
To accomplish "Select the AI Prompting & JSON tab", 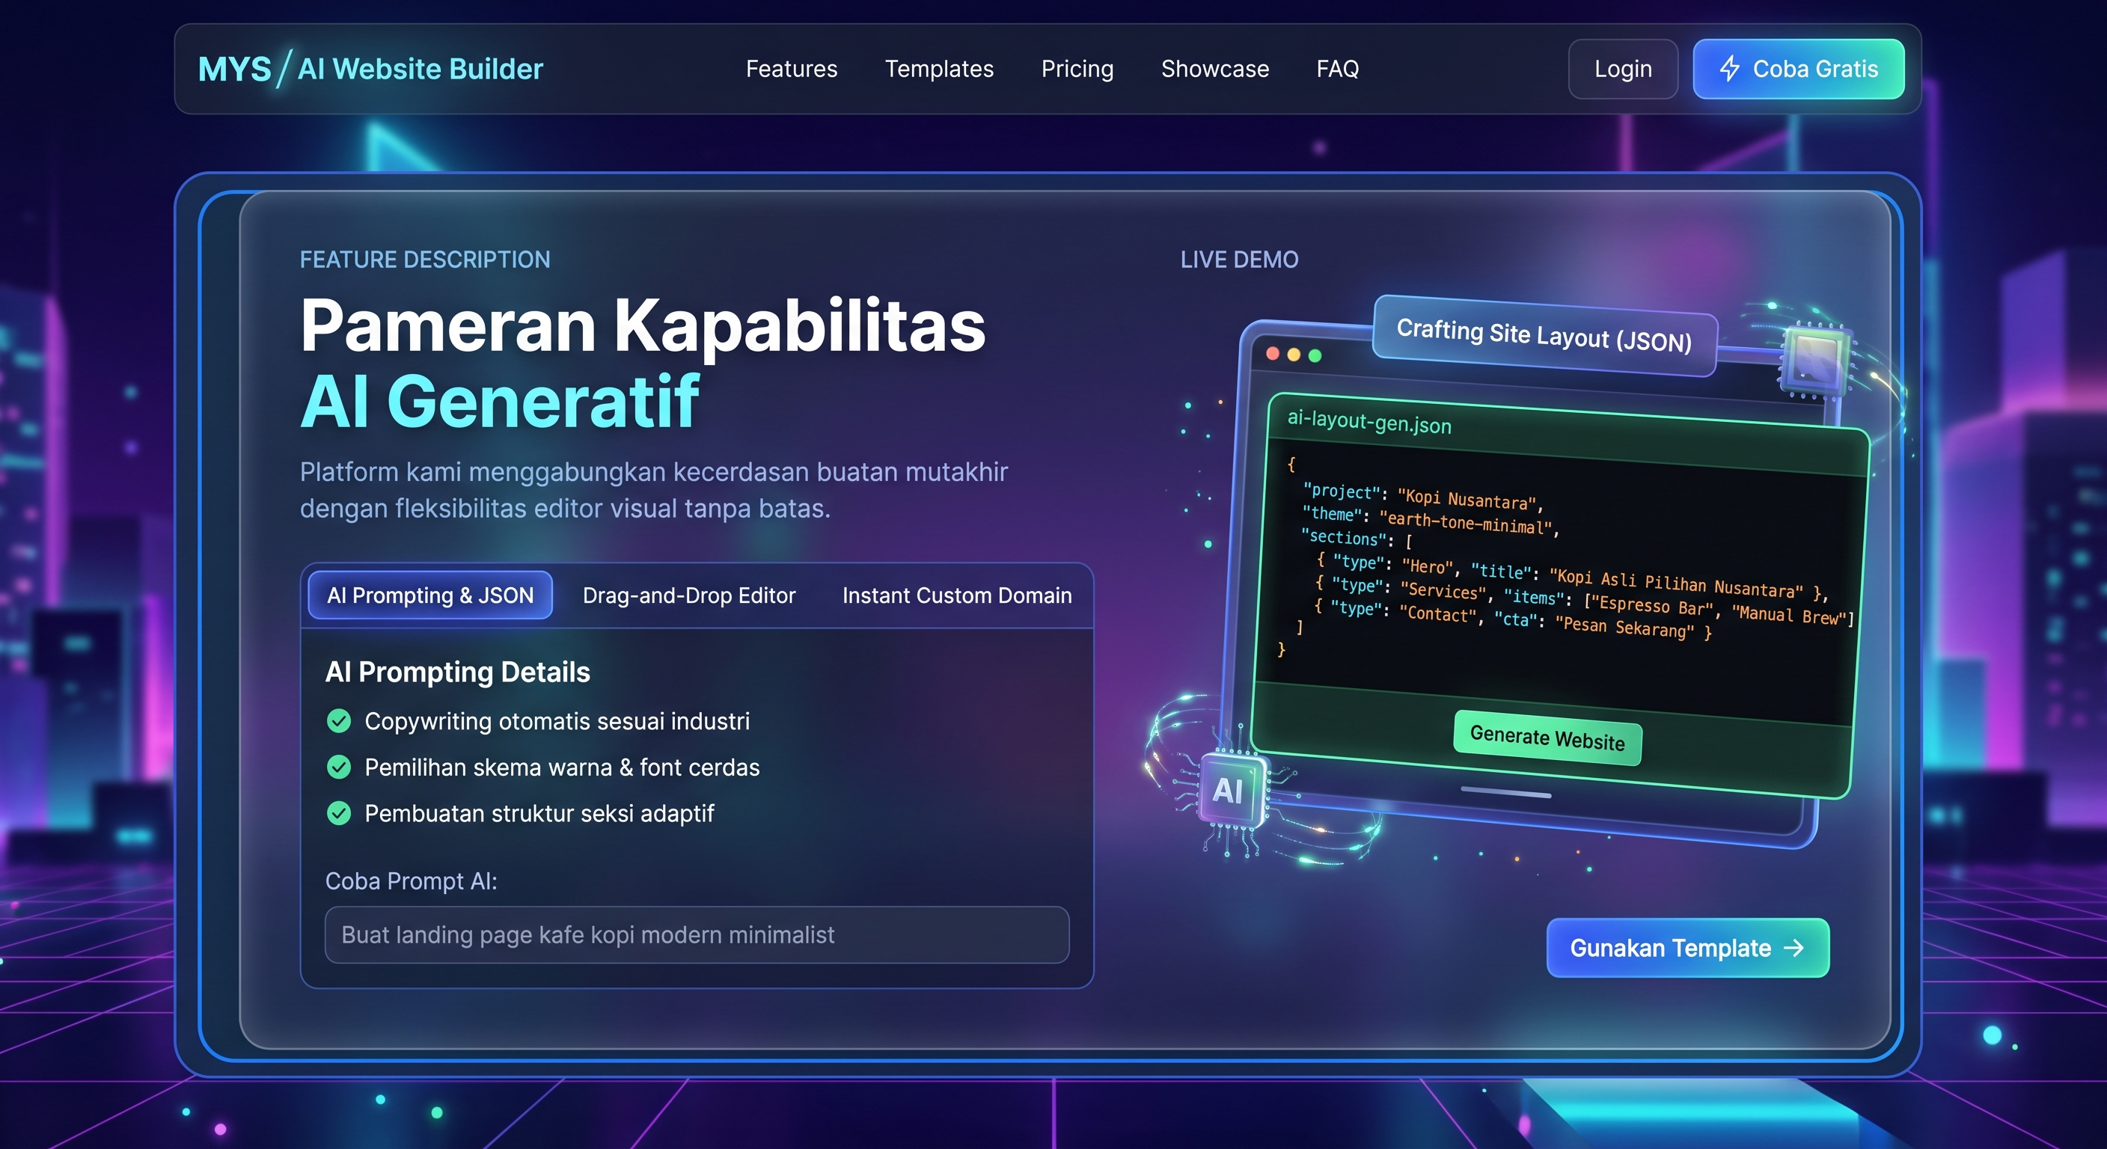I will [430, 595].
